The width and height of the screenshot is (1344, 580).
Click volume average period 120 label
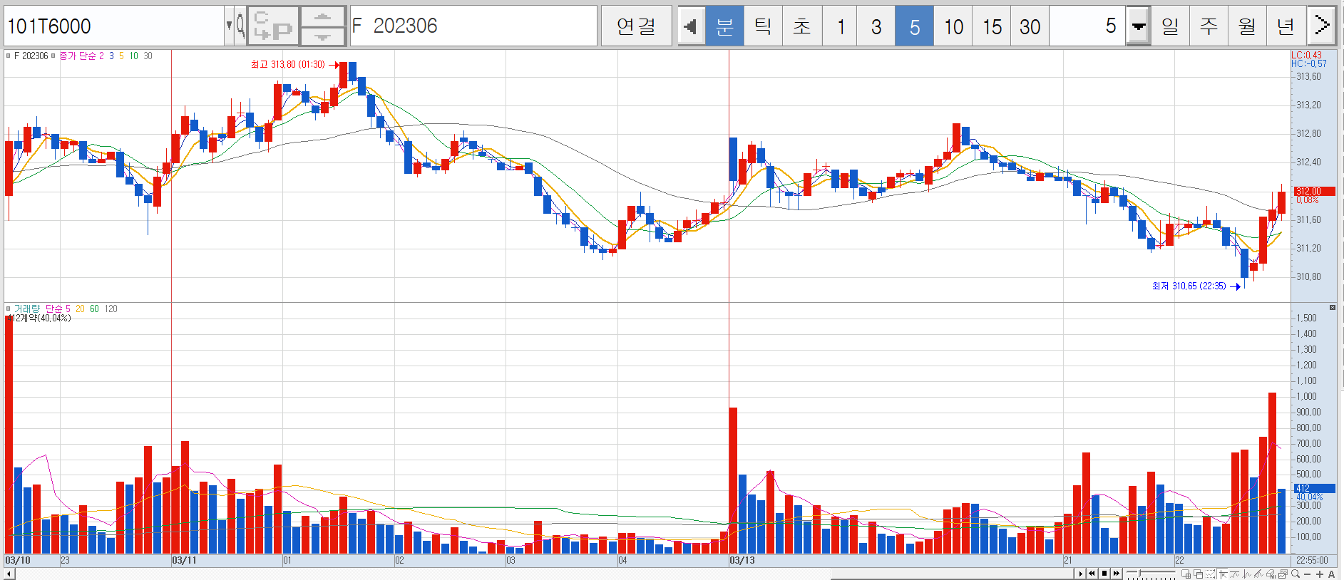pyautogui.click(x=111, y=309)
